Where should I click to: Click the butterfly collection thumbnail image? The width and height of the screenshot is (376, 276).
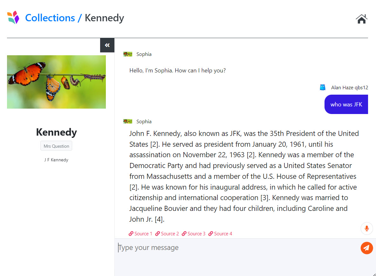(56, 82)
